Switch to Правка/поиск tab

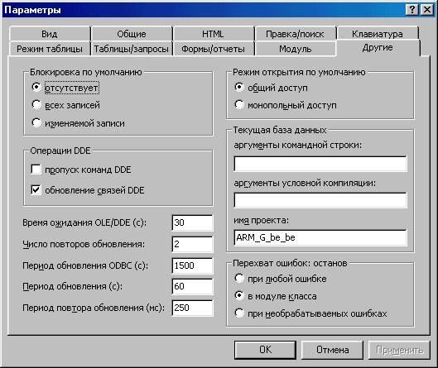click(x=295, y=34)
